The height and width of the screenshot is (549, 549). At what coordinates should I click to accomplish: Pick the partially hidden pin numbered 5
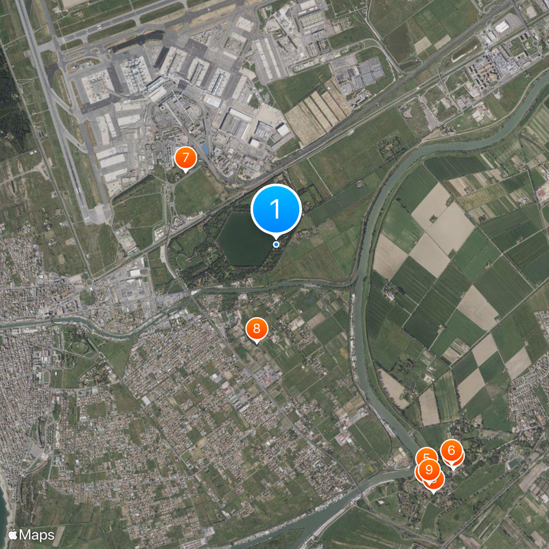click(425, 454)
